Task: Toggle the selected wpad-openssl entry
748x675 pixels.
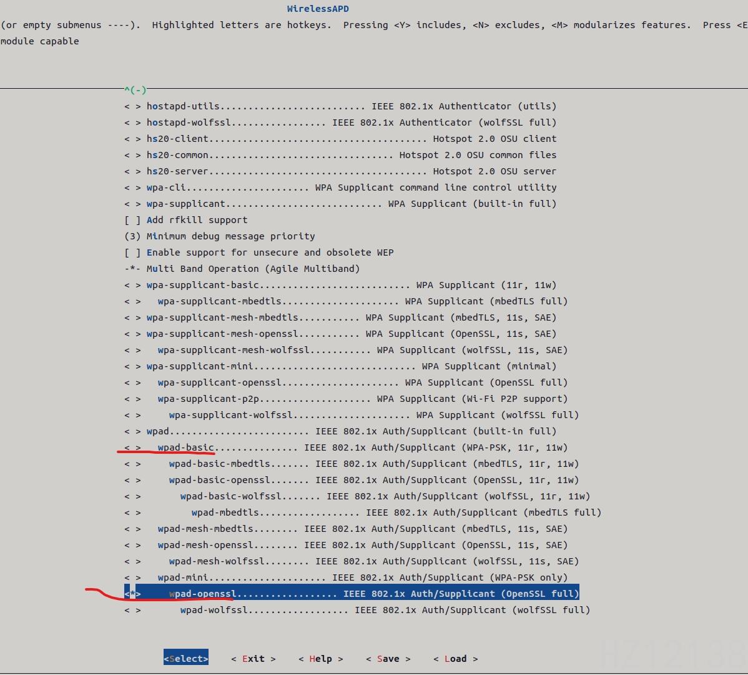Action: coord(352,593)
